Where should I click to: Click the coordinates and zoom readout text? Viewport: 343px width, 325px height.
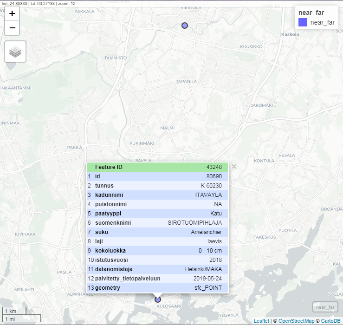click(38, 3)
